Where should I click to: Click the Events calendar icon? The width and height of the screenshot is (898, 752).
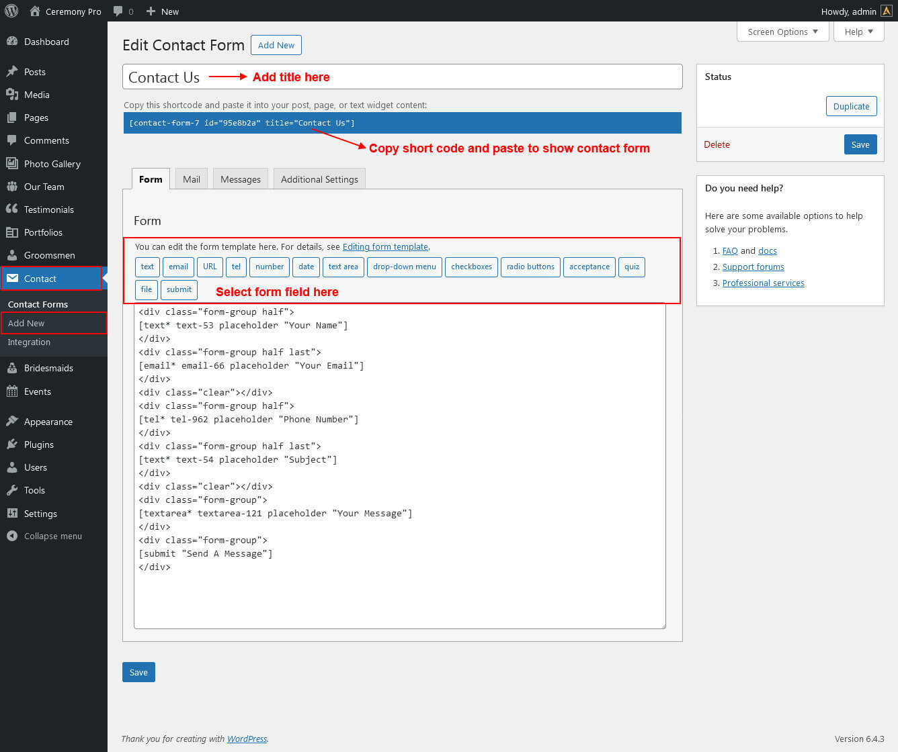pyautogui.click(x=12, y=391)
